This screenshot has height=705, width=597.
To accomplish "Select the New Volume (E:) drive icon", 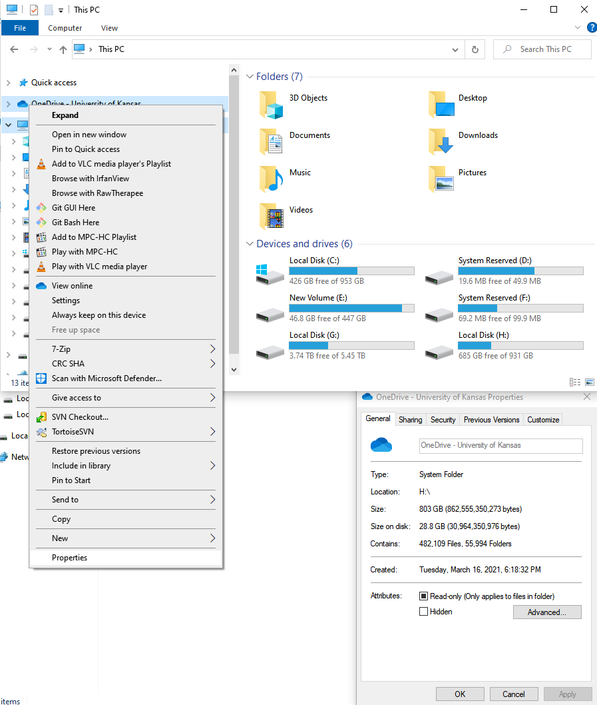I will pyautogui.click(x=270, y=315).
